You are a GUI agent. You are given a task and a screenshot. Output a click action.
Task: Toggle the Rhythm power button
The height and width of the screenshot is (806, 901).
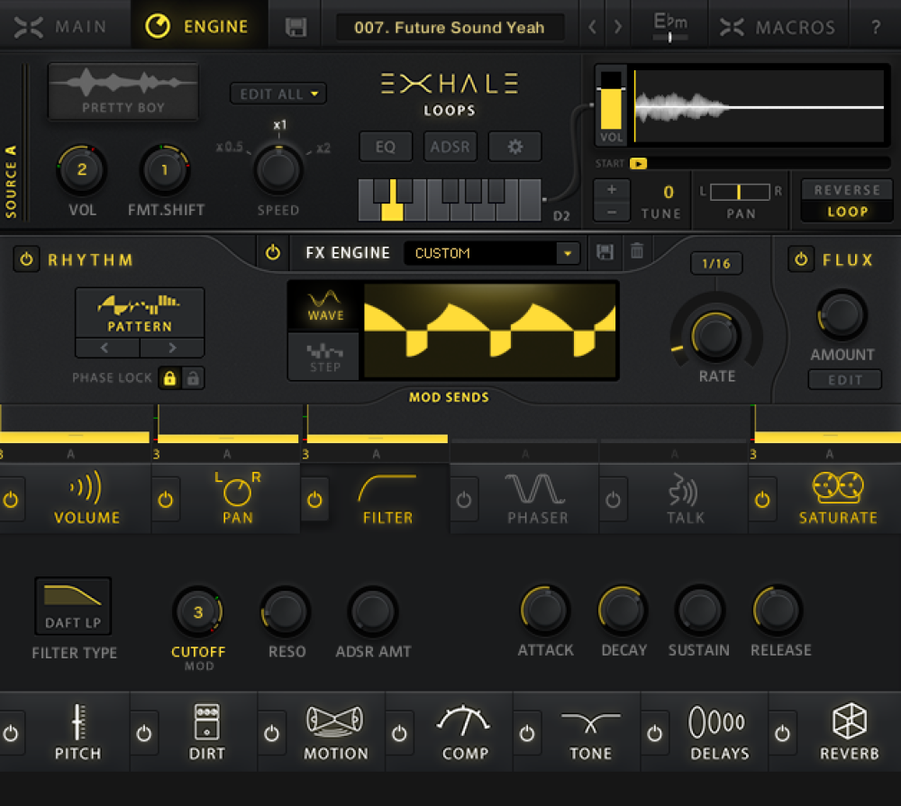coord(27,259)
